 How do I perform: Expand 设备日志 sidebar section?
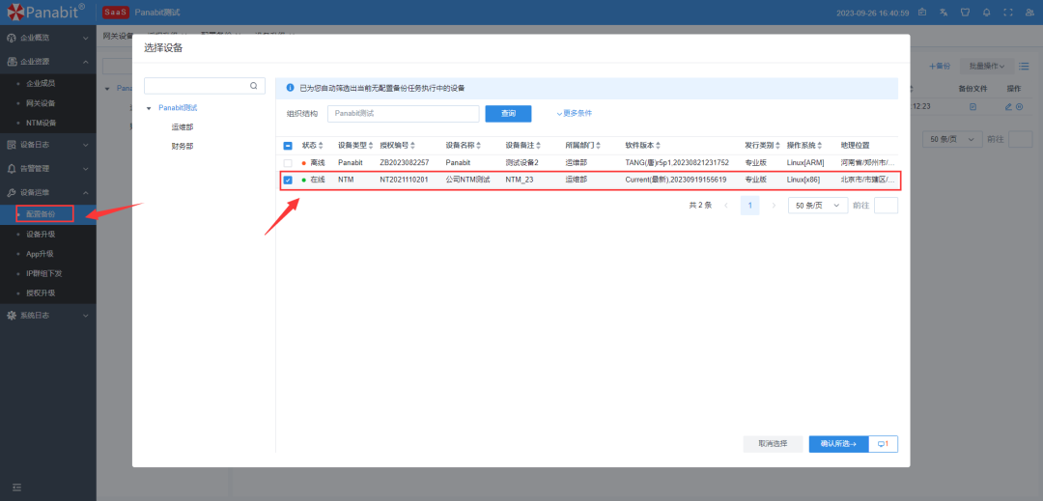[x=48, y=144]
